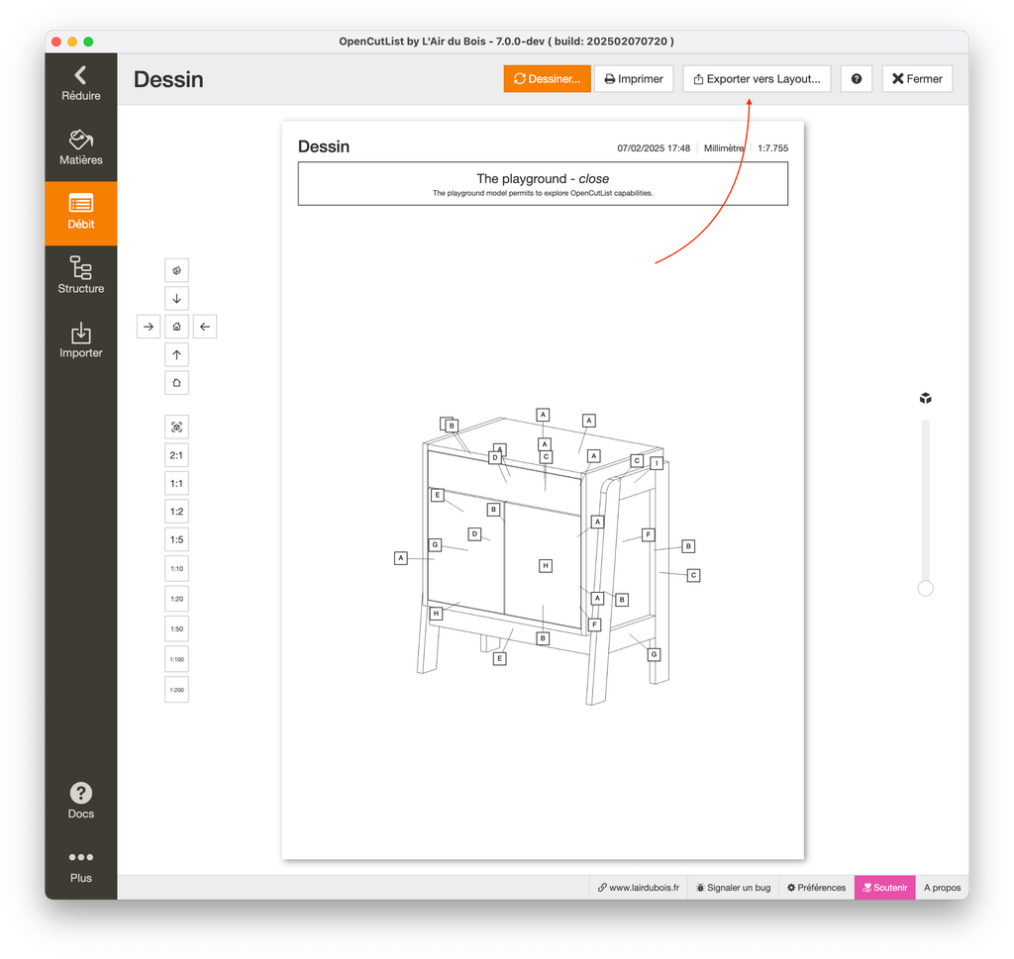Set the drawing scale to 1:100
1014x959 pixels.
tap(176, 659)
